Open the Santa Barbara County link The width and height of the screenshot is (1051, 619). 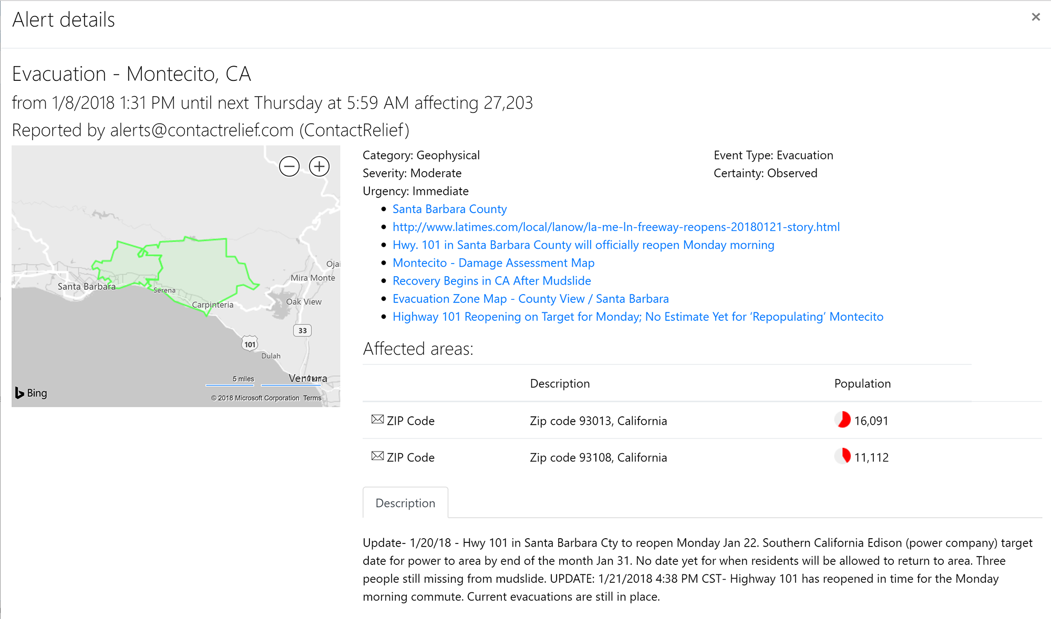coord(449,209)
